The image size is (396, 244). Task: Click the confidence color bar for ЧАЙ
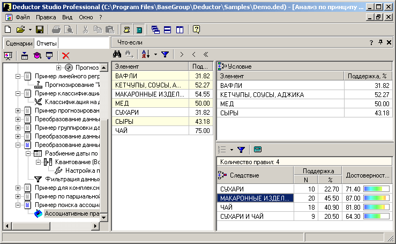coord(377,206)
